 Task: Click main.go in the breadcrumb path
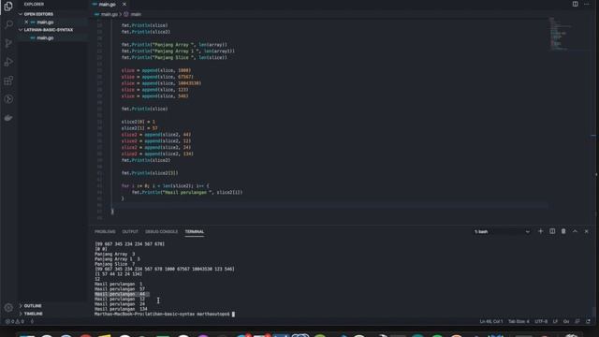(x=109, y=14)
